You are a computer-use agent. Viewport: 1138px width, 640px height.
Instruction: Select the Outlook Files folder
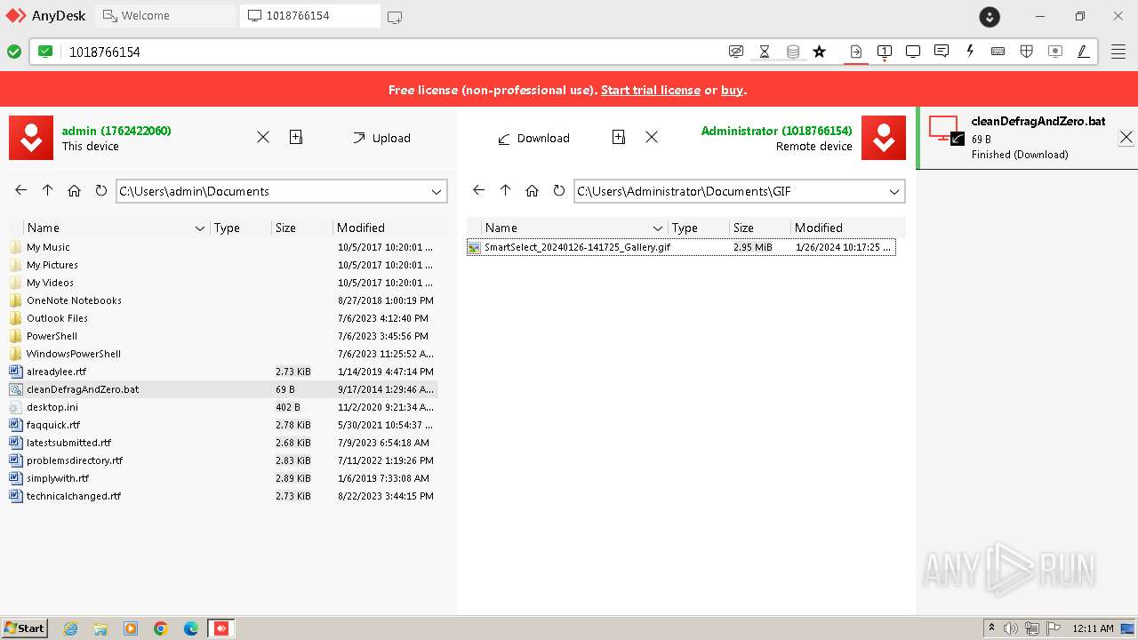coord(223,318)
